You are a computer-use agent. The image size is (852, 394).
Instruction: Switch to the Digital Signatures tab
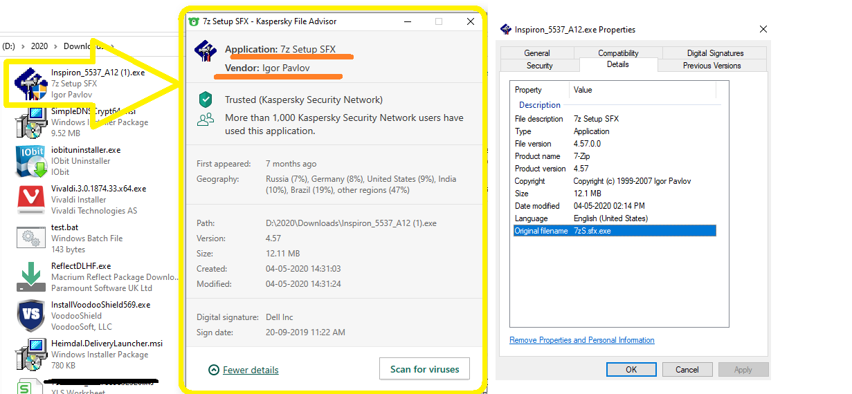(715, 53)
